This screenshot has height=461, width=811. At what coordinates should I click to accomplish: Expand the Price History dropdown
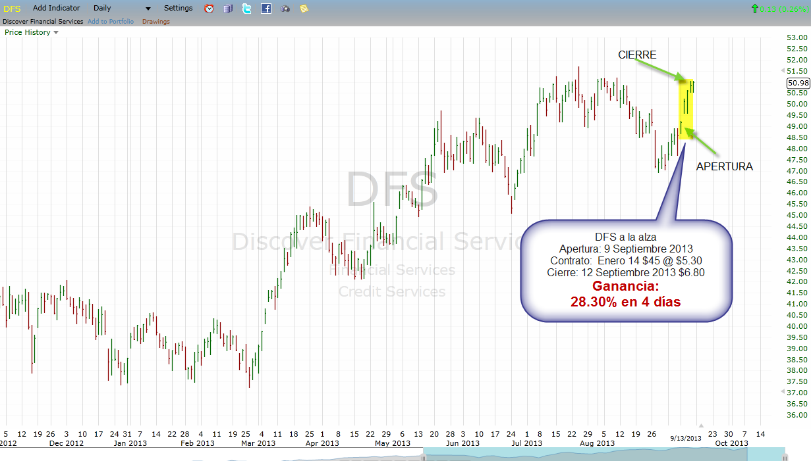click(32, 32)
